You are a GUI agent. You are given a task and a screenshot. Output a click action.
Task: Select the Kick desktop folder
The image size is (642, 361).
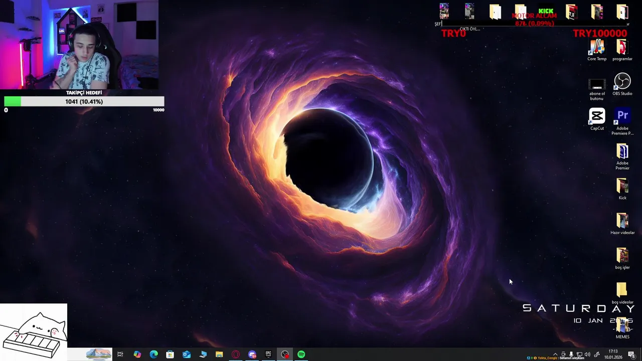coord(622,189)
